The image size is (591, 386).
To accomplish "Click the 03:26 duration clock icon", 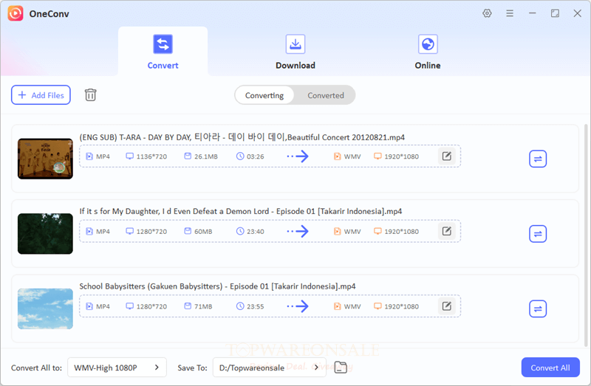I will 240,156.
